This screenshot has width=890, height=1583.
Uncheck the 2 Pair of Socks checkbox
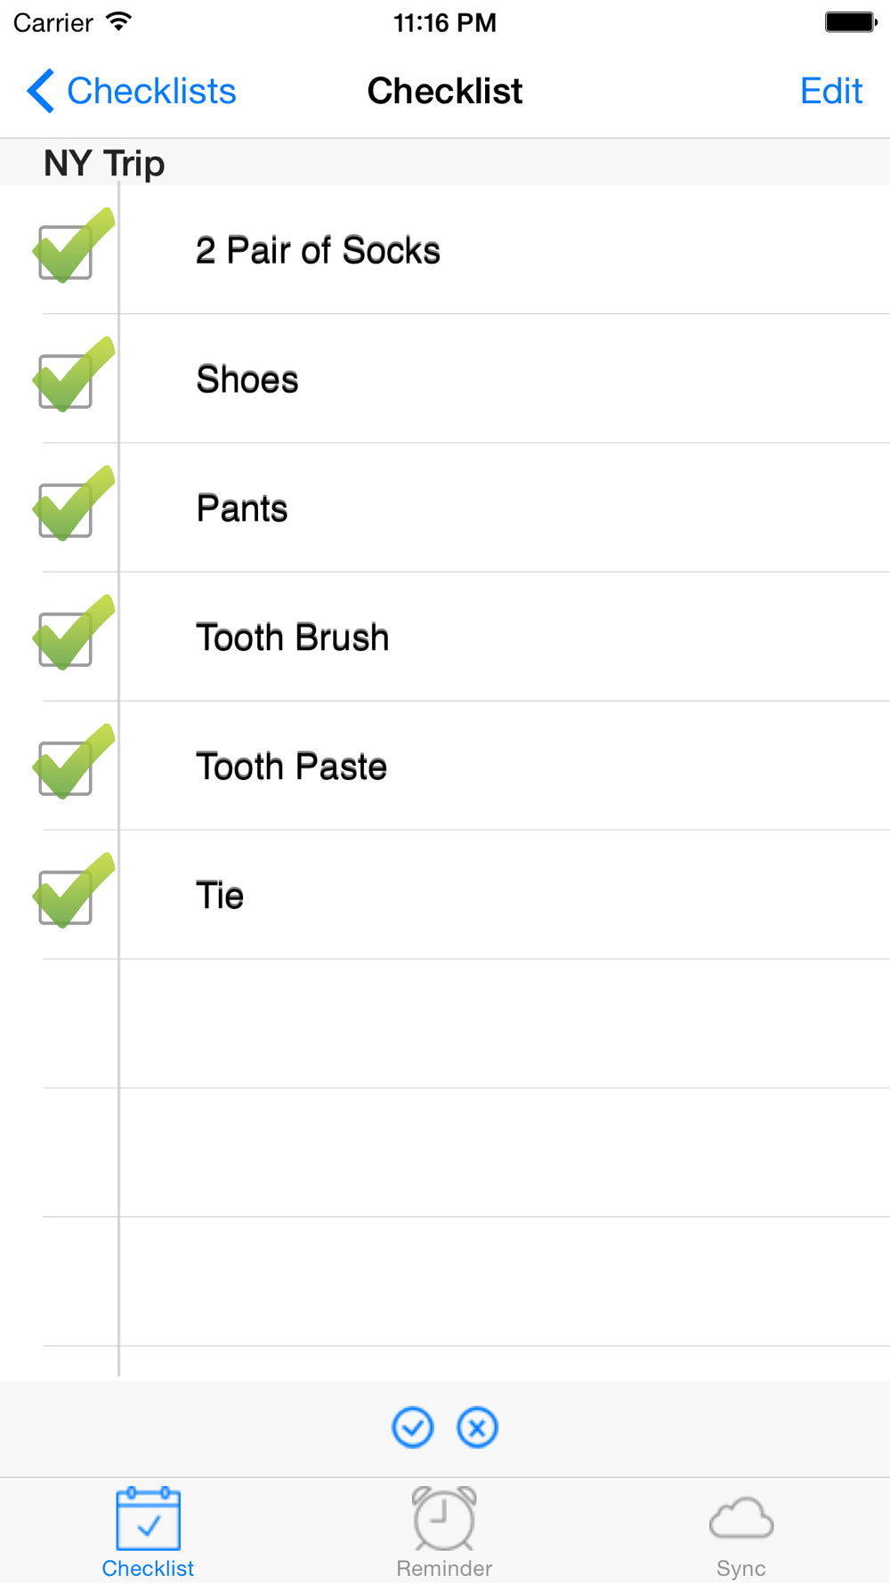73,247
